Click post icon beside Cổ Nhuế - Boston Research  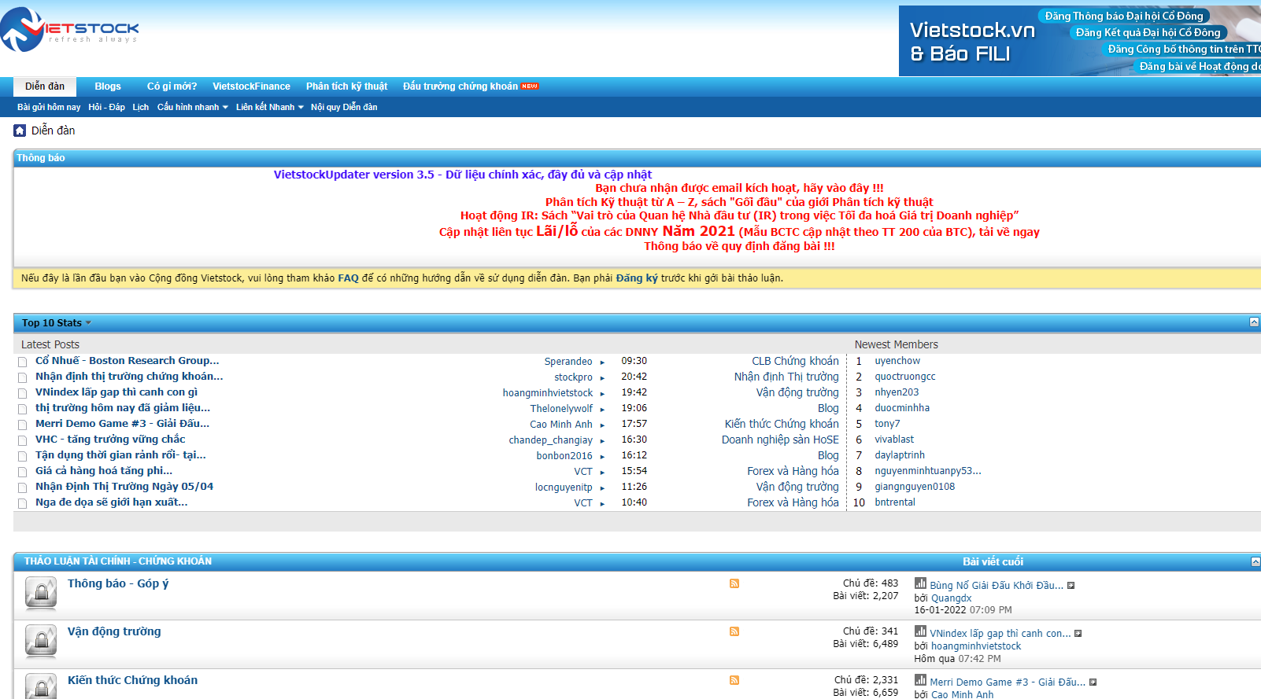23,362
